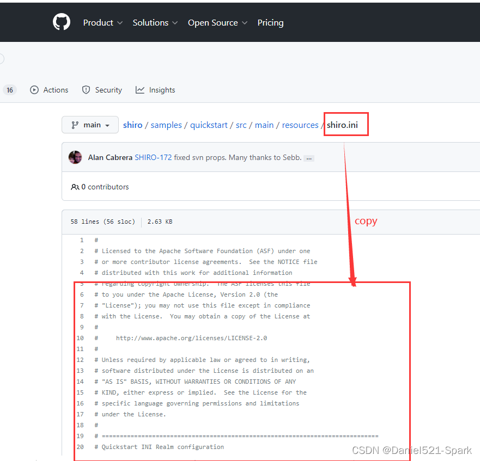The image size is (480, 461).
Task: Click the apache.org LICENSE-2.0 URL text
Action: click(x=191, y=338)
